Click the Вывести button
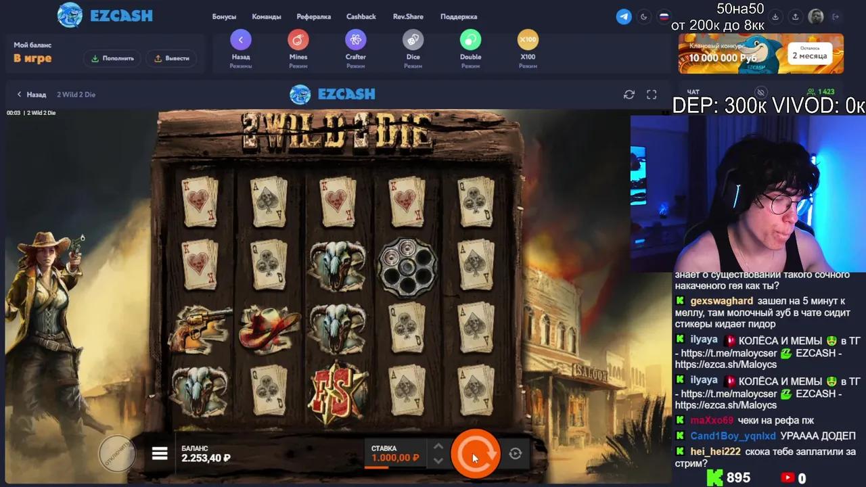The height and width of the screenshot is (487, 866). pyautogui.click(x=171, y=58)
